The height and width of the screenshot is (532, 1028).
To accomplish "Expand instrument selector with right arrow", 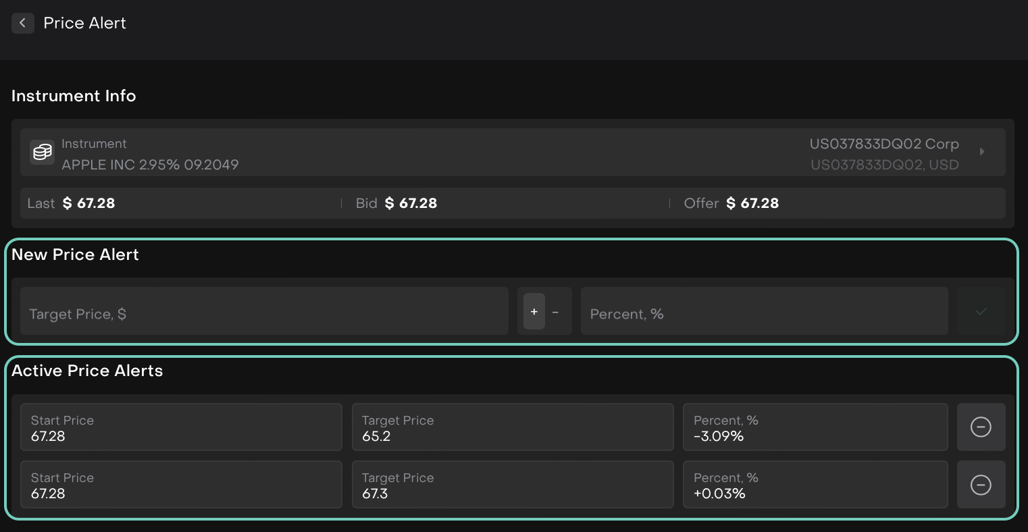I will (982, 152).
